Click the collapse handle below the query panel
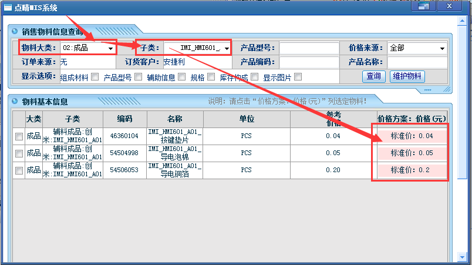Screen dimensions: 472x265 tap(428, 90)
